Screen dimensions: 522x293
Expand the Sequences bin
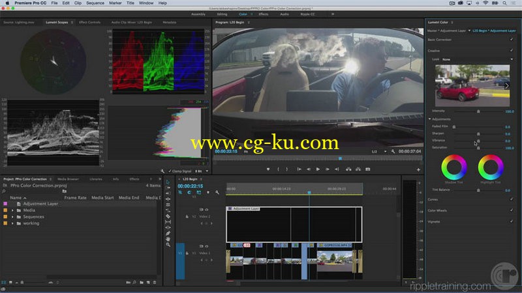(x=12, y=217)
